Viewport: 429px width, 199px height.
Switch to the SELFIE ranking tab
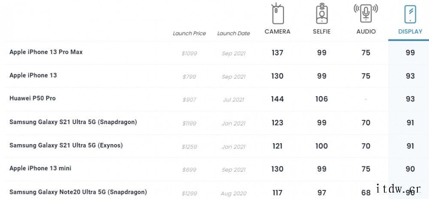pyautogui.click(x=321, y=31)
